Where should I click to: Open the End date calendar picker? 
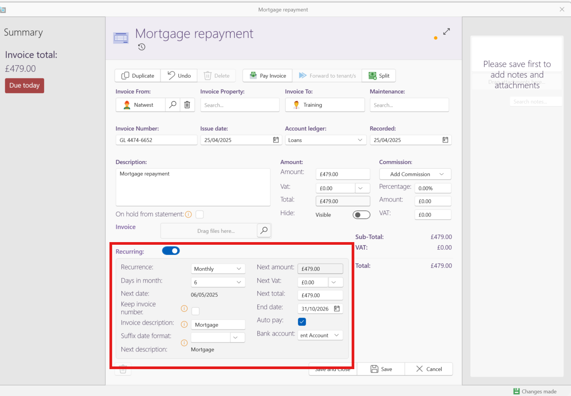point(337,309)
